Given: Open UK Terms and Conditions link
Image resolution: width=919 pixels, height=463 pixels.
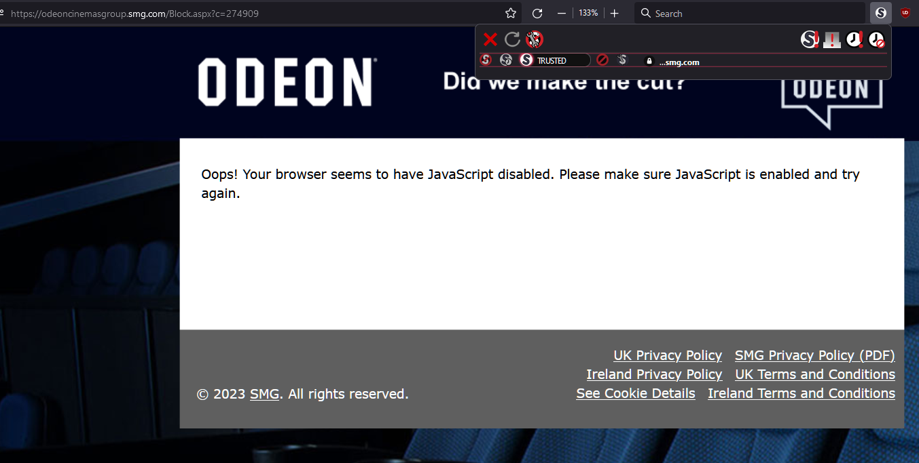Looking at the screenshot, I should tap(815, 374).
